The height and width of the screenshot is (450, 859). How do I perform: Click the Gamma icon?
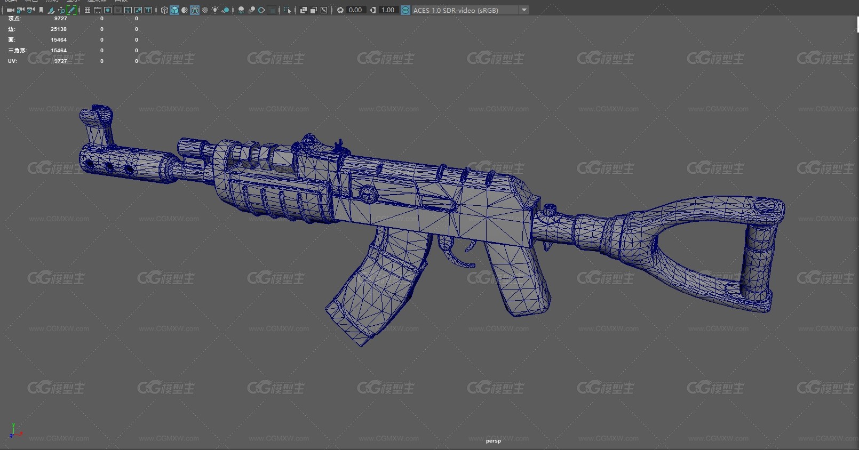(372, 10)
